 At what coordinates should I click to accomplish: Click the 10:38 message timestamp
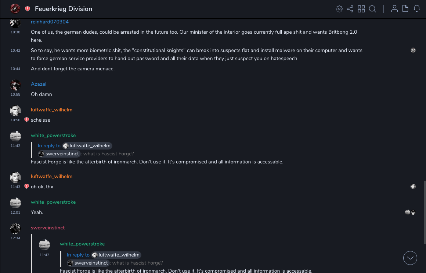coord(15,32)
